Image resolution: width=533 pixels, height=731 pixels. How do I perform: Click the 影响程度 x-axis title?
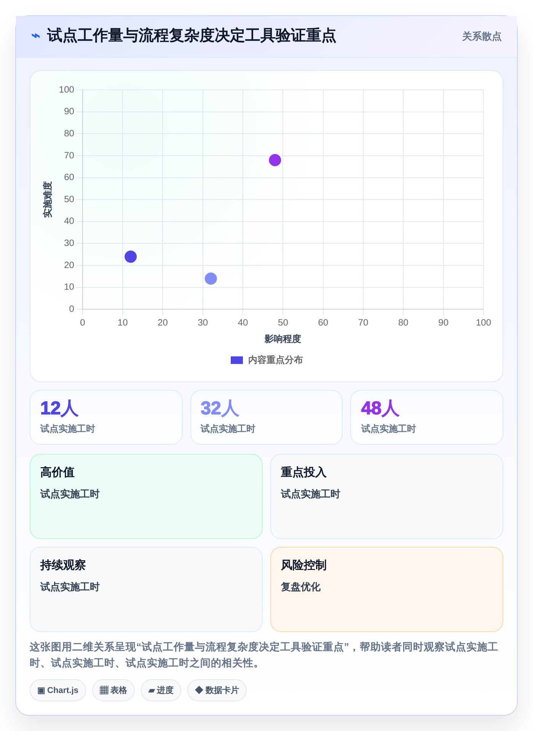pos(283,339)
